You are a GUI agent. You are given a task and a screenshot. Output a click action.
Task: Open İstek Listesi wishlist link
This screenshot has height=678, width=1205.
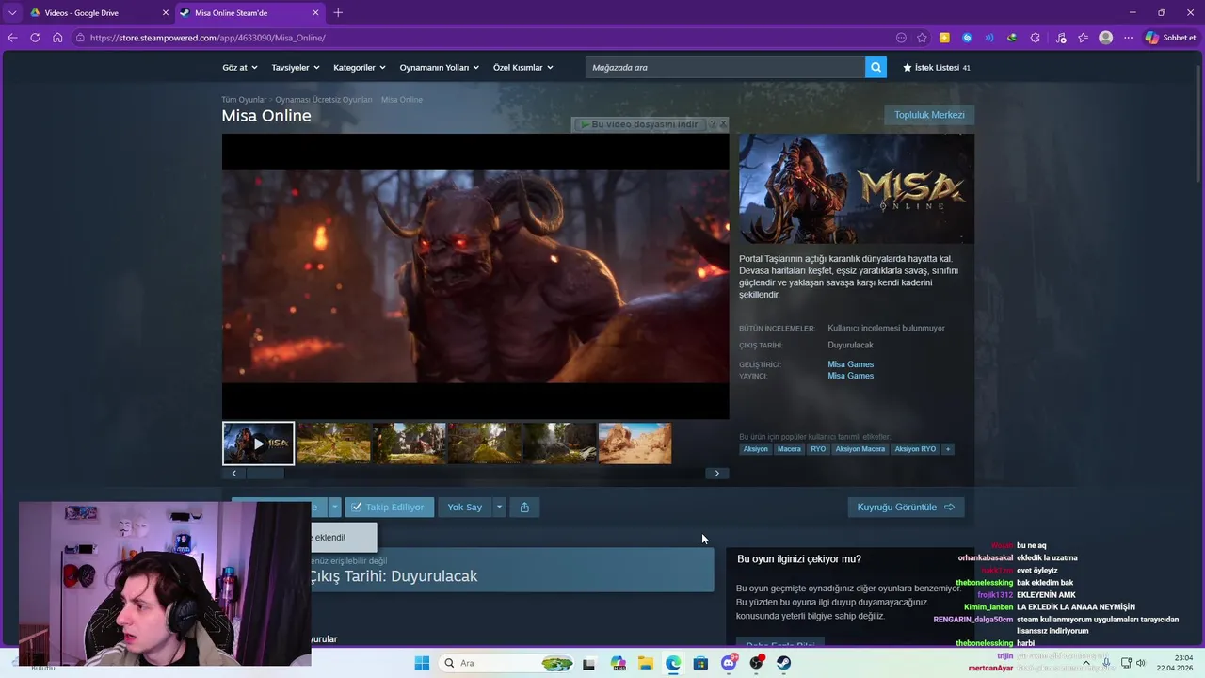tap(936, 68)
